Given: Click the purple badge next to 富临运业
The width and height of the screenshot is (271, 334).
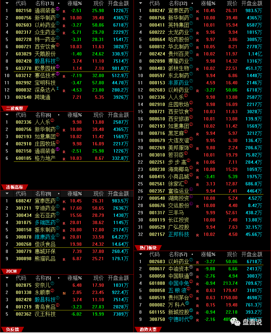Looking at the screenshot, I should coord(191,189).
